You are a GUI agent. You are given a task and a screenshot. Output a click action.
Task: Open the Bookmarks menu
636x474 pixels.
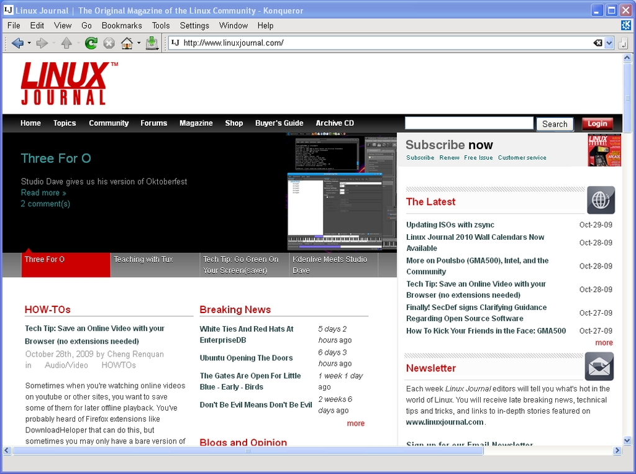[122, 25]
